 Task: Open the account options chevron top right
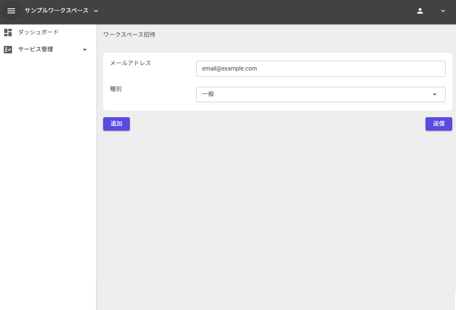(x=443, y=11)
